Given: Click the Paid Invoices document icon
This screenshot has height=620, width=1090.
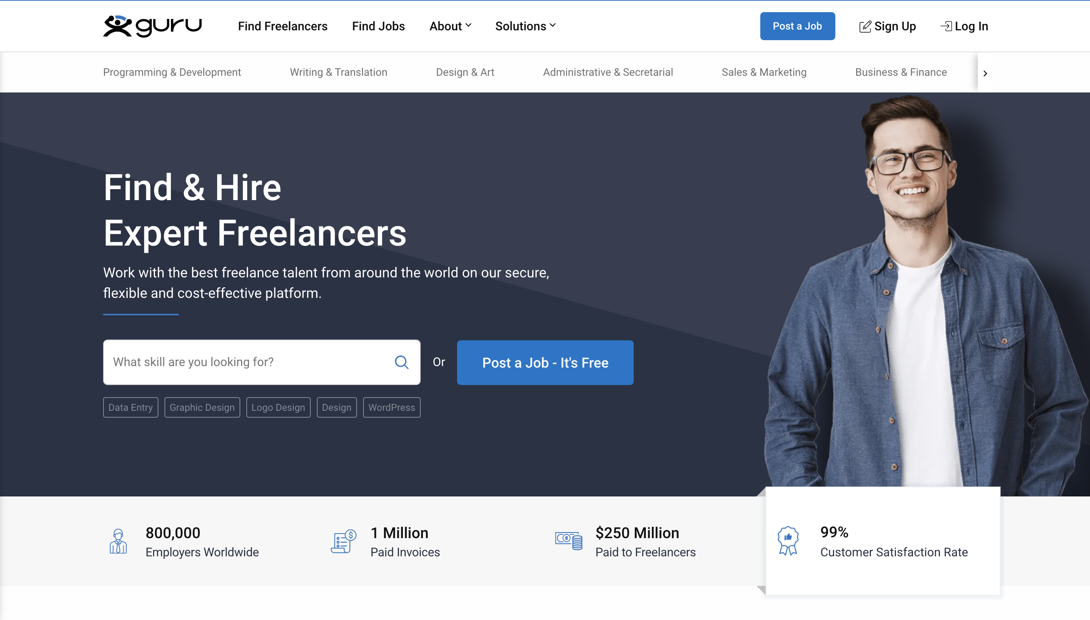Looking at the screenshot, I should (344, 541).
